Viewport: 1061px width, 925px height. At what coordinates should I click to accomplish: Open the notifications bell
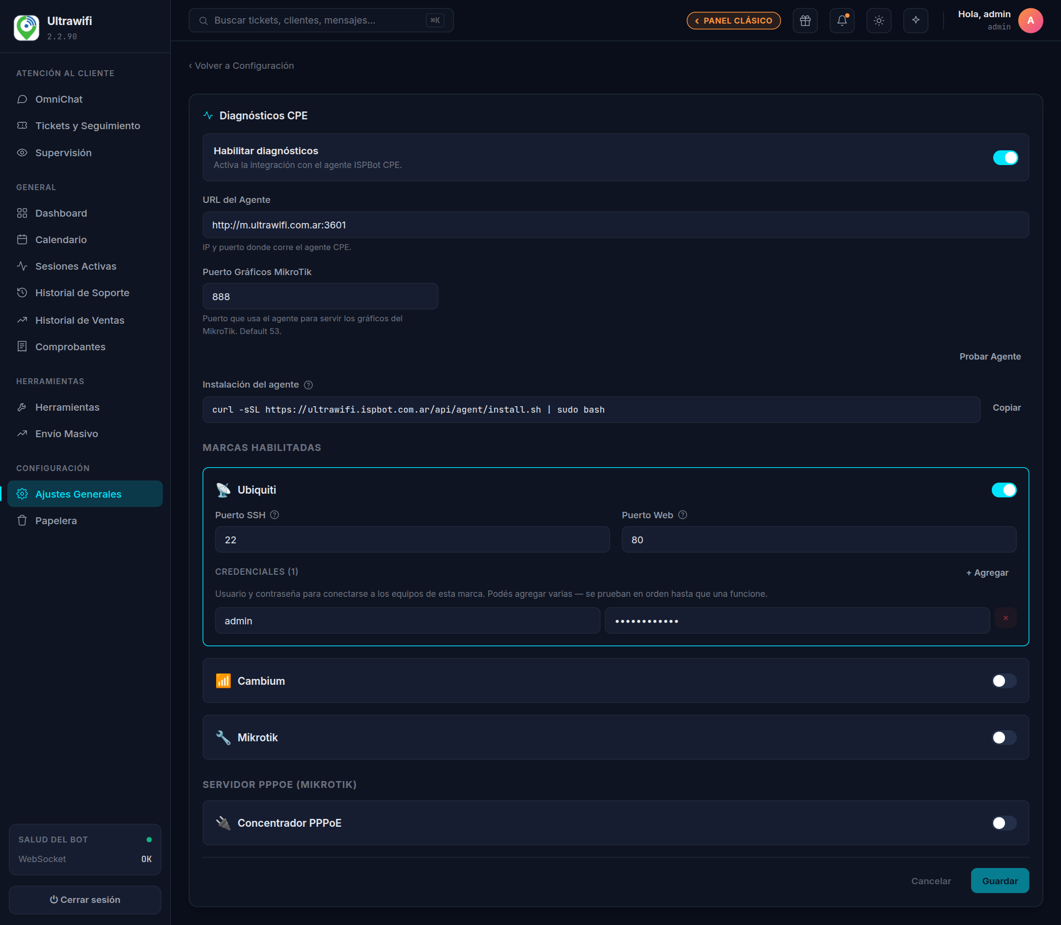click(x=842, y=21)
